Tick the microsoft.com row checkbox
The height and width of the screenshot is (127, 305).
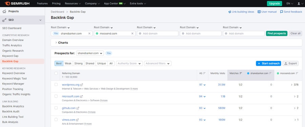(x=56, y=96)
